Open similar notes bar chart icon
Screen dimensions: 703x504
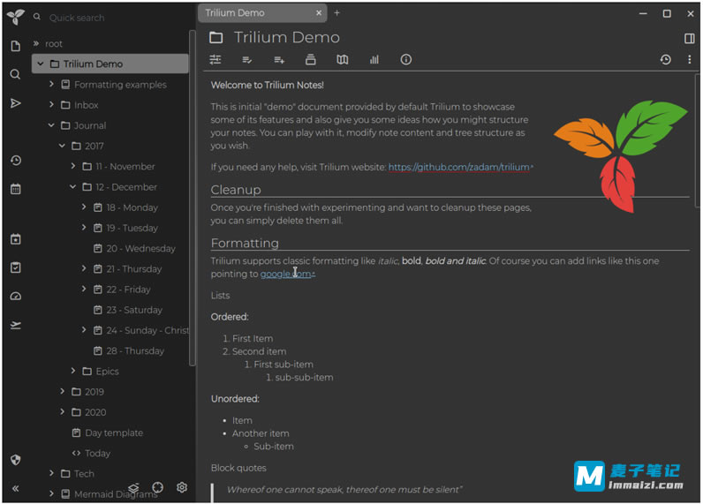[x=374, y=60]
